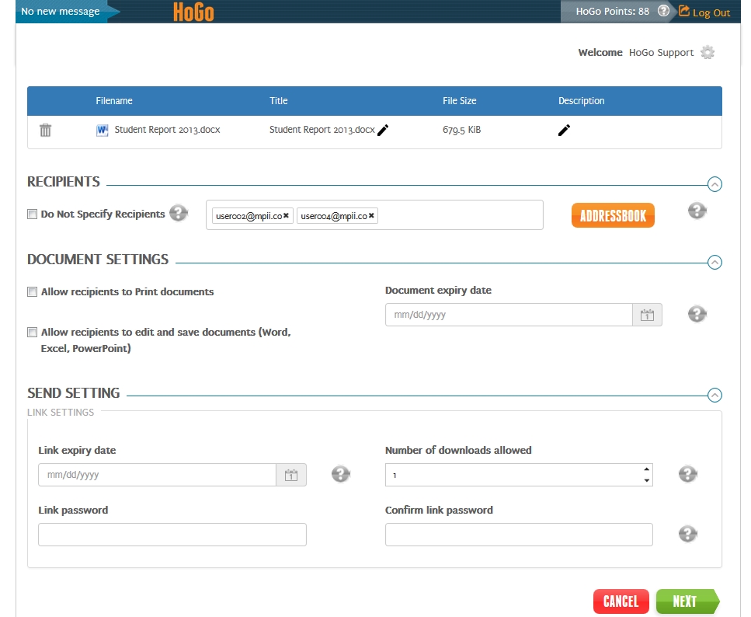This screenshot has width=751, height=617.
Task: Delete the Student Report 2013.docx file
Action: tap(46, 131)
